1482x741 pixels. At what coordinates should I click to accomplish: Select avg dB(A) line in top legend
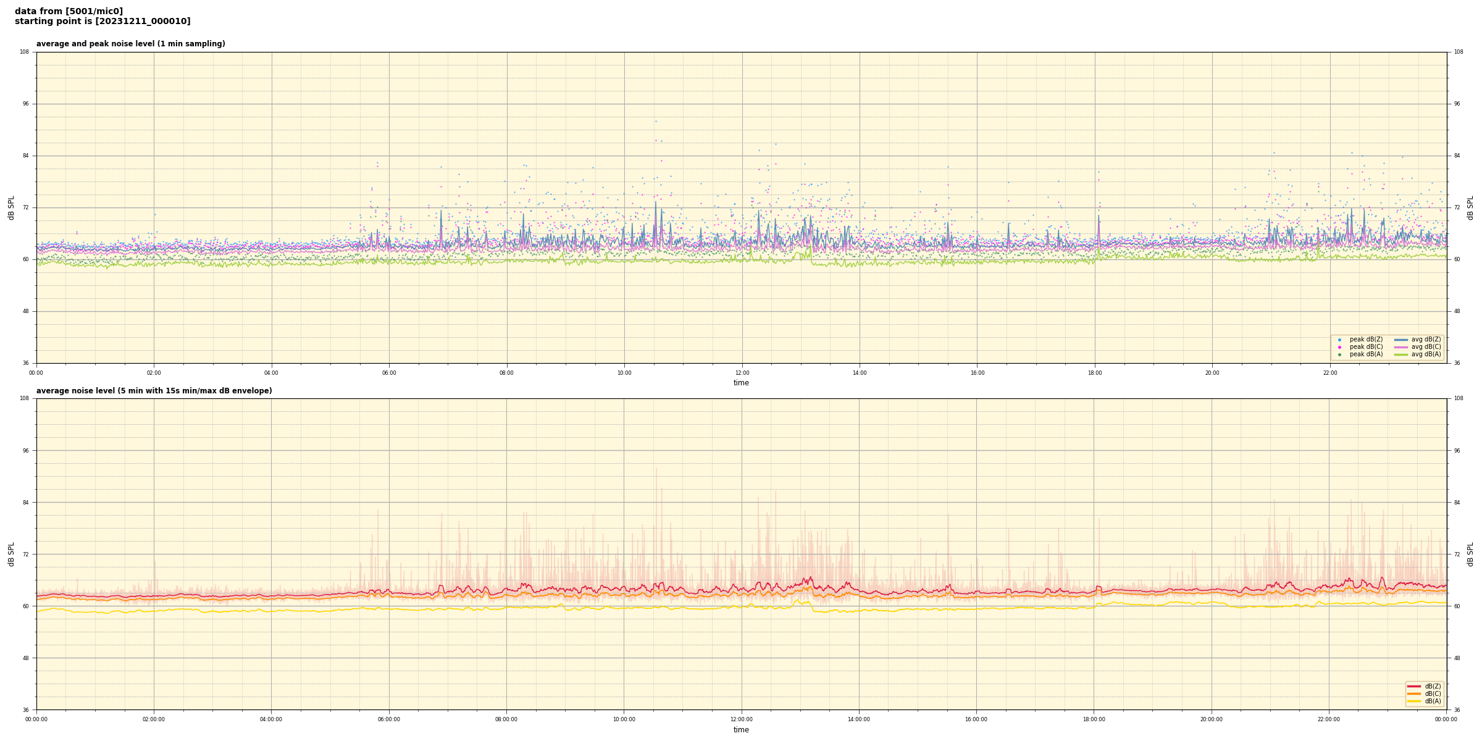pyautogui.click(x=1401, y=354)
